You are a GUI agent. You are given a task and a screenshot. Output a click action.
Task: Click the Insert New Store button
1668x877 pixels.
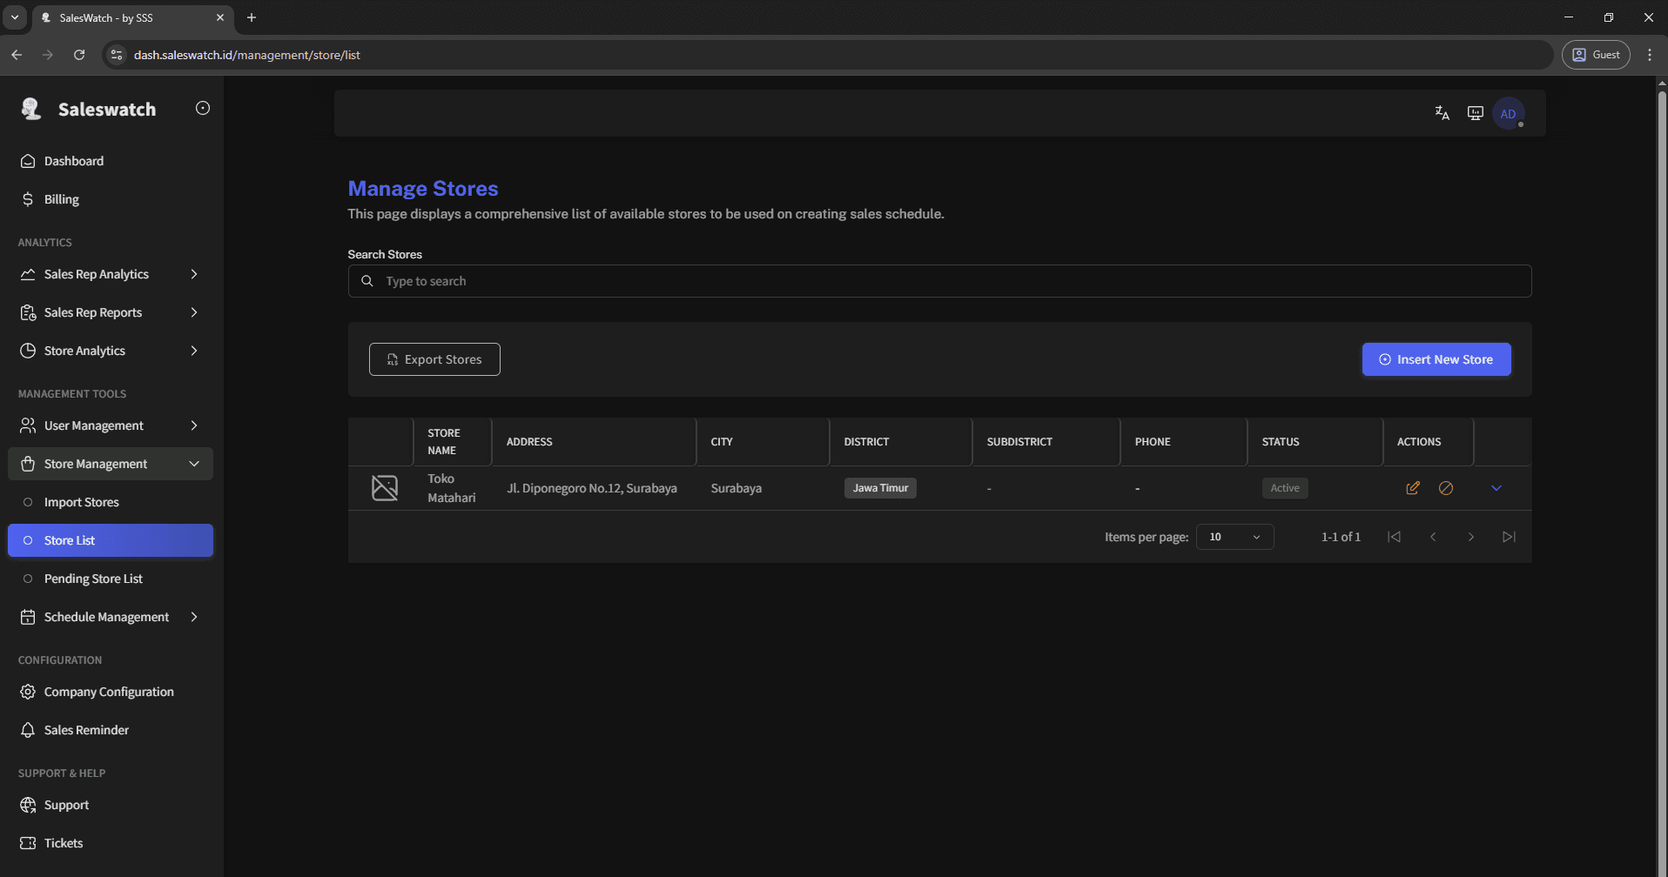point(1436,359)
